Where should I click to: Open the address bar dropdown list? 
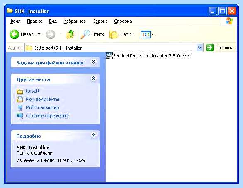(200, 48)
